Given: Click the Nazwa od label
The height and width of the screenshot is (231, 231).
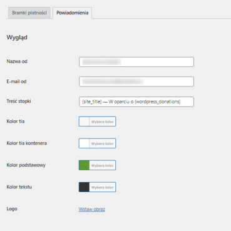Looking at the screenshot, I should point(17,61).
